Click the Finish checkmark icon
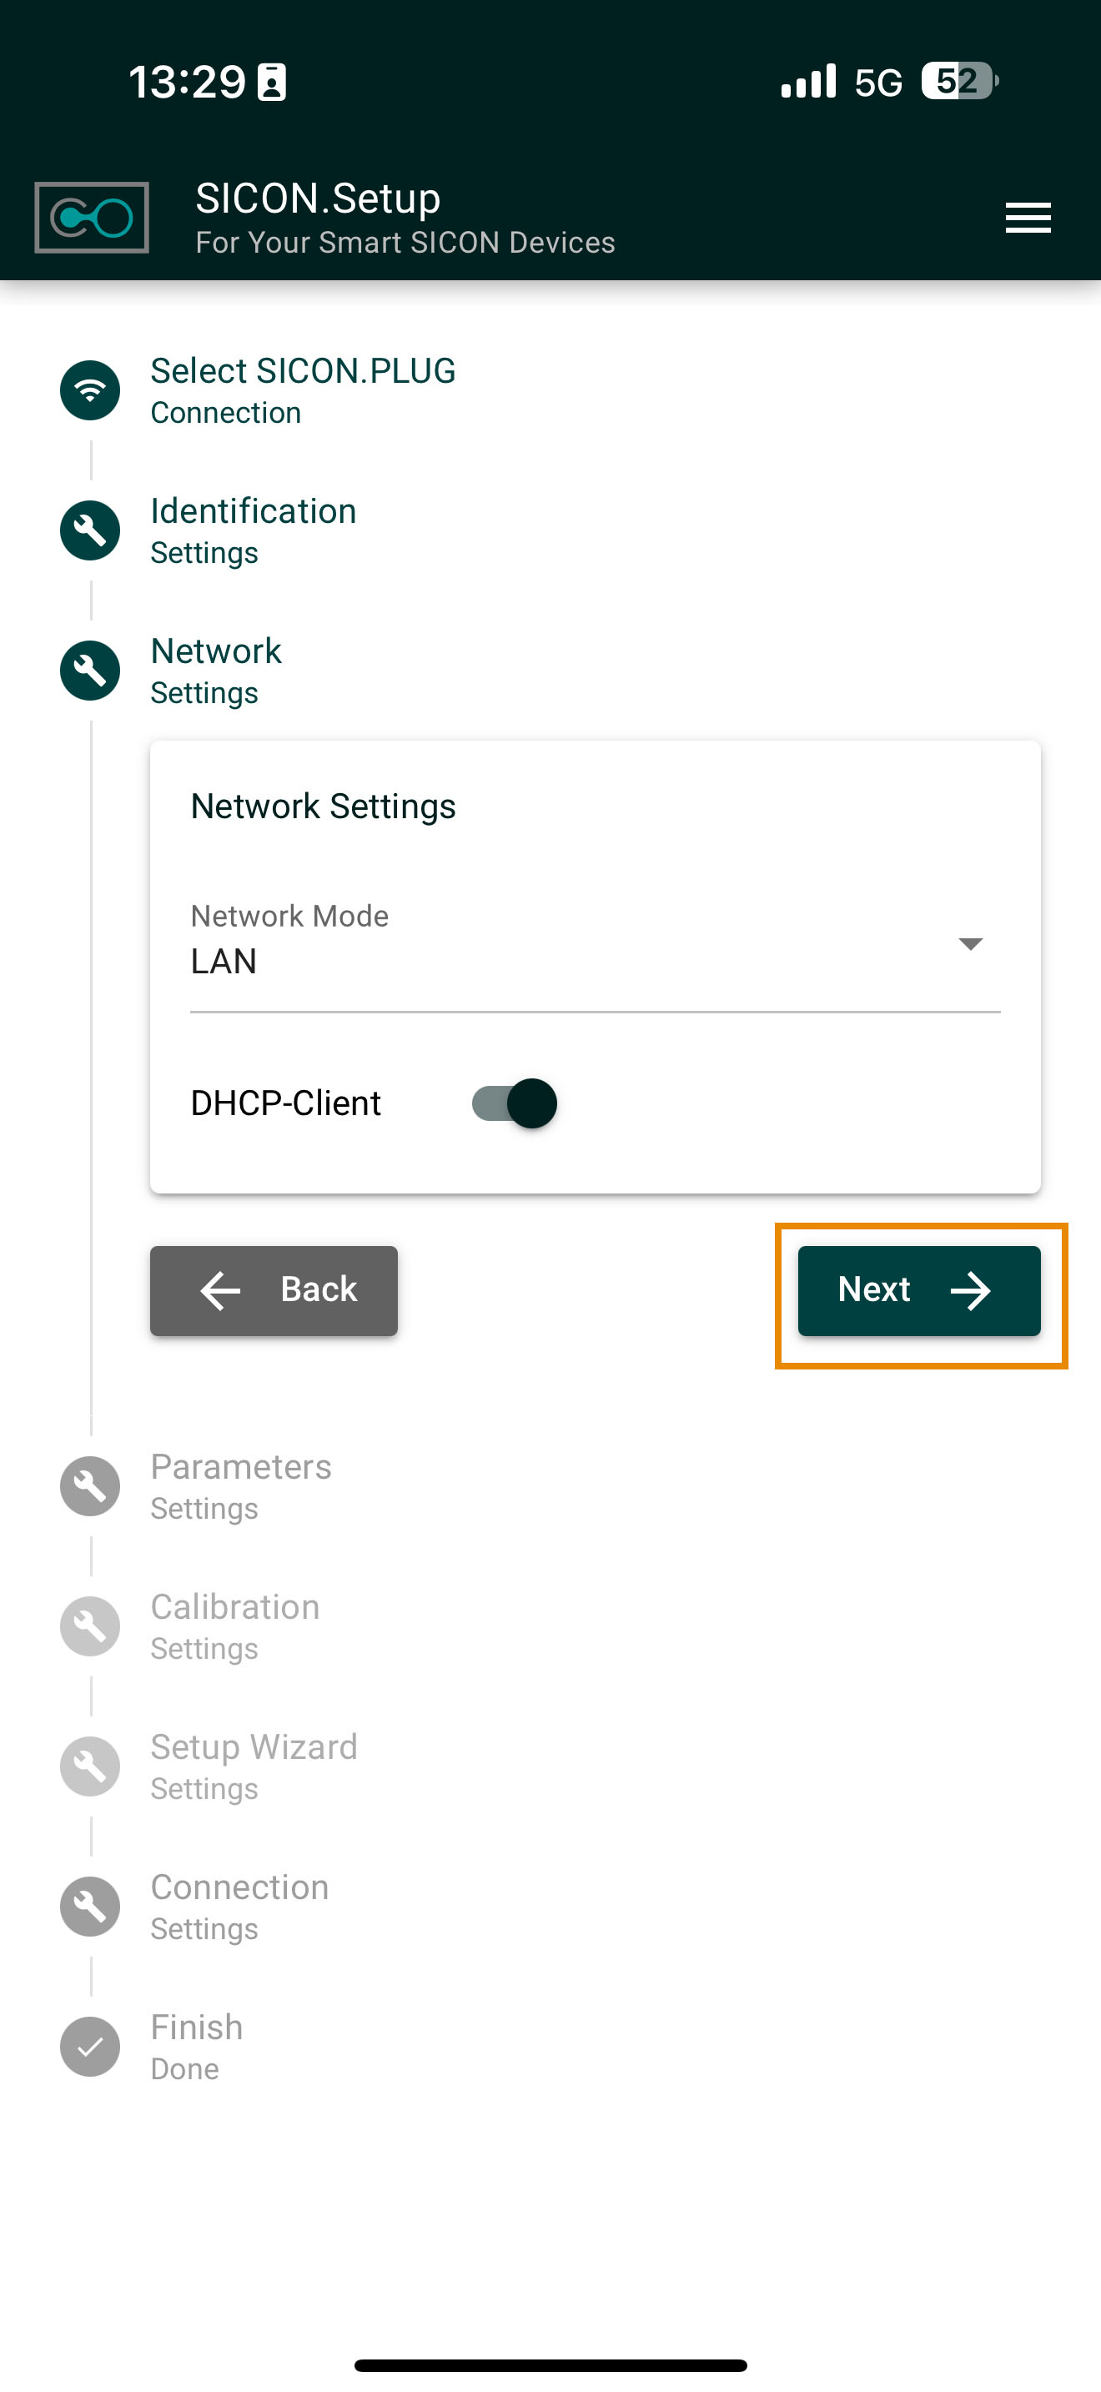The image size is (1101, 2392). tap(90, 2047)
